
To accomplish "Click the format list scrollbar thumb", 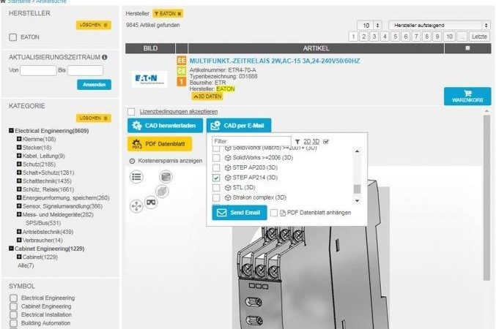I will [357, 189].
